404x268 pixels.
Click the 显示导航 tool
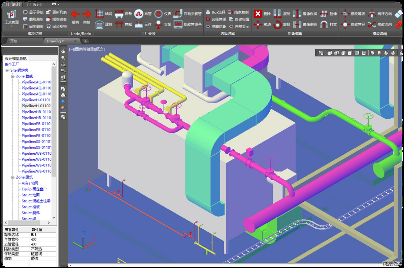33,12
